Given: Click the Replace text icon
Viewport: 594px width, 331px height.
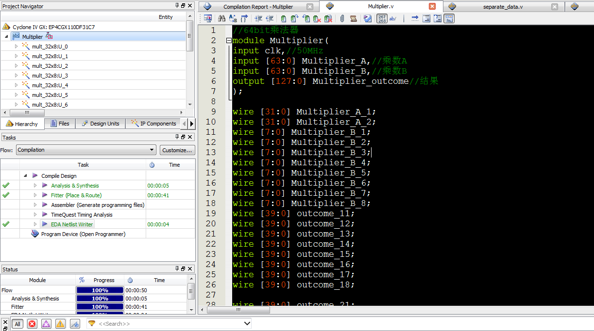Looking at the screenshot, I should [x=233, y=18].
